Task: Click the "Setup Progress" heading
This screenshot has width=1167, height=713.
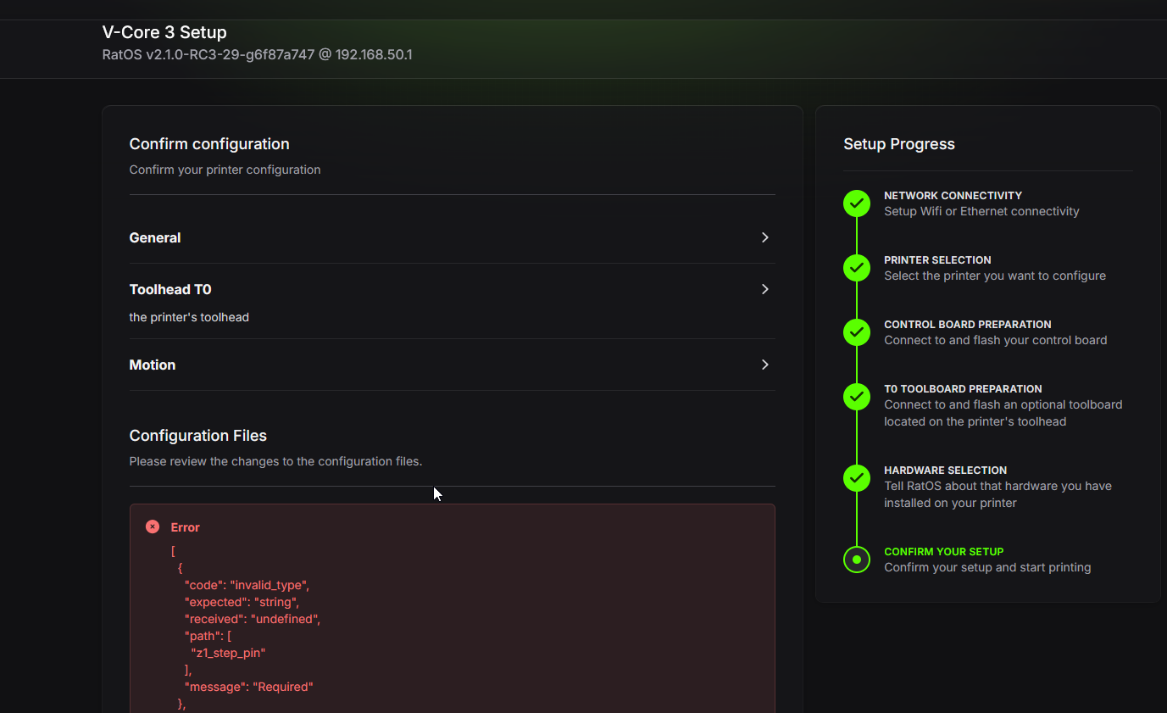Action: (x=899, y=144)
